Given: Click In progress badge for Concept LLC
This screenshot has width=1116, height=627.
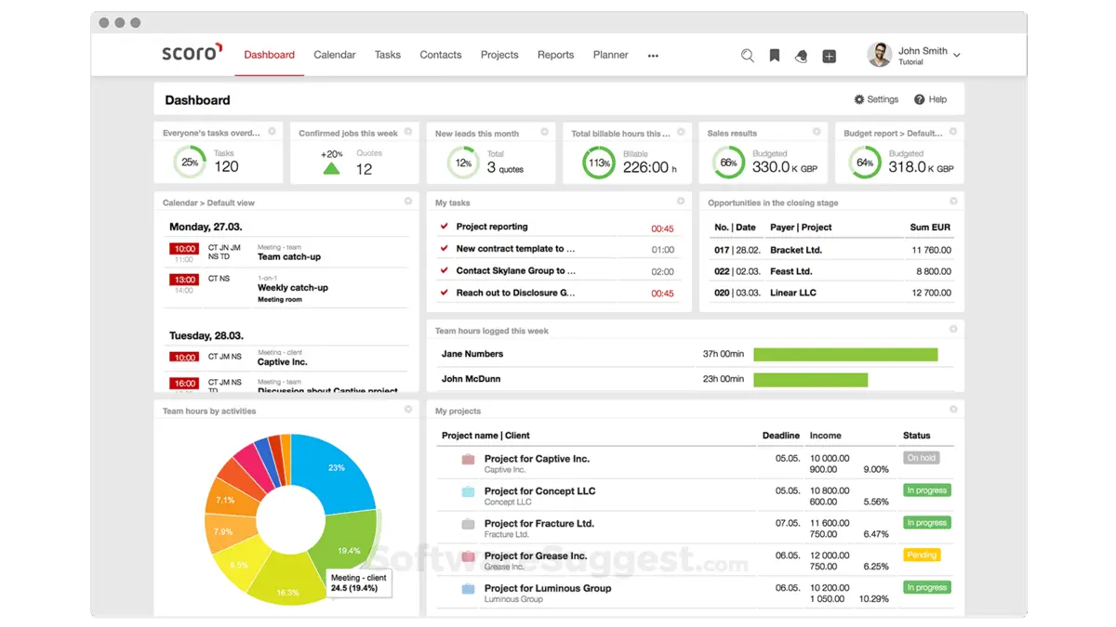Looking at the screenshot, I should point(927,490).
